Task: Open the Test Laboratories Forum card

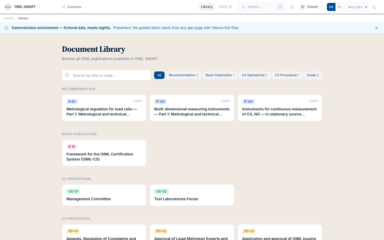Action: pos(192,195)
